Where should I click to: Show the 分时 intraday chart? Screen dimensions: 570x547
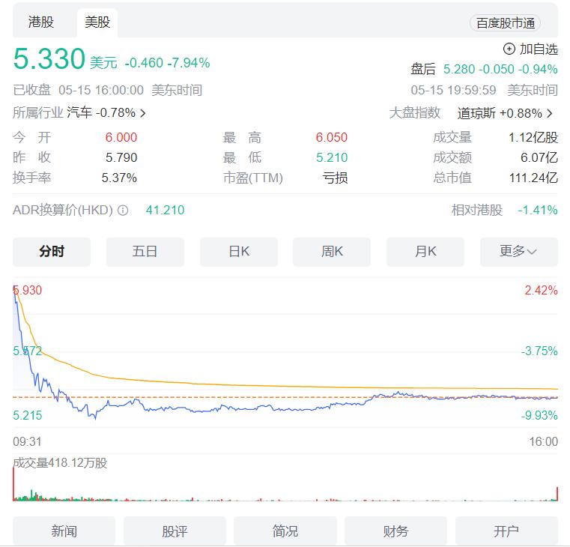pyautogui.click(x=52, y=252)
